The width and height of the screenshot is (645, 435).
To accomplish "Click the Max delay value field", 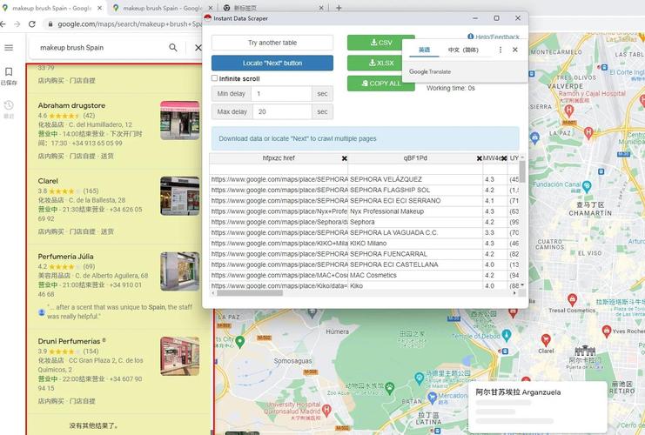I will click(281, 111).
